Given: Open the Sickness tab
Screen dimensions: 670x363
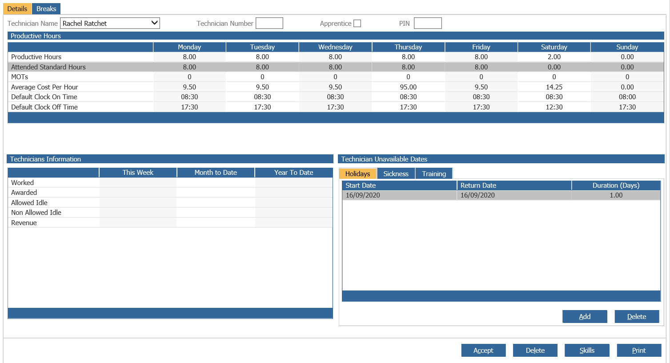Looking at the screenshot, I should tap(396, 174).
